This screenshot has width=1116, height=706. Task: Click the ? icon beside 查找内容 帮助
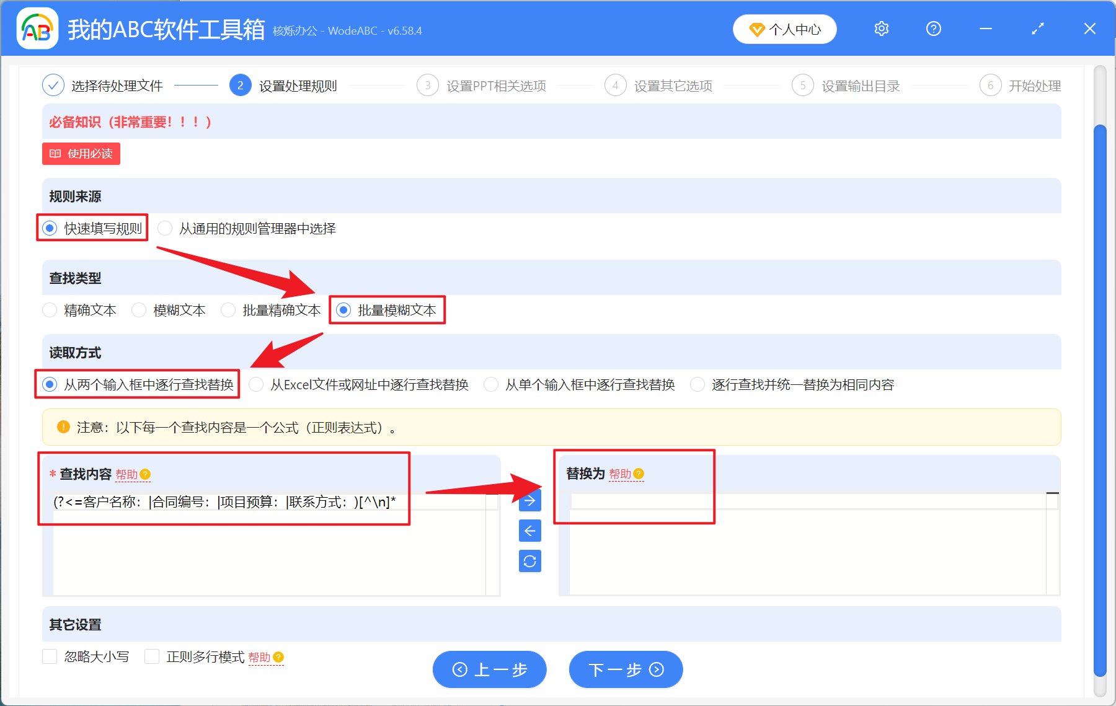(144, 474)
